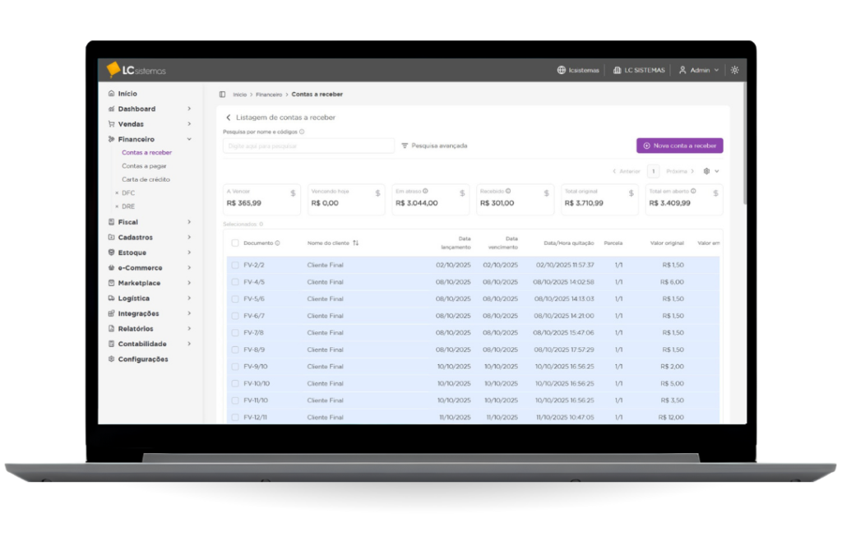Click value R$ 12,00 in the table

(671, 417)
